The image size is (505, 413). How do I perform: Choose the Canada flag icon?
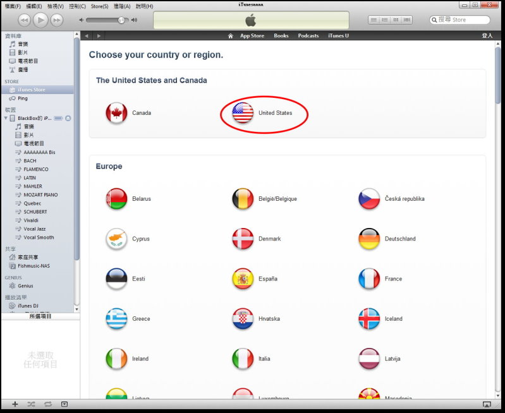tap(116, 112)
